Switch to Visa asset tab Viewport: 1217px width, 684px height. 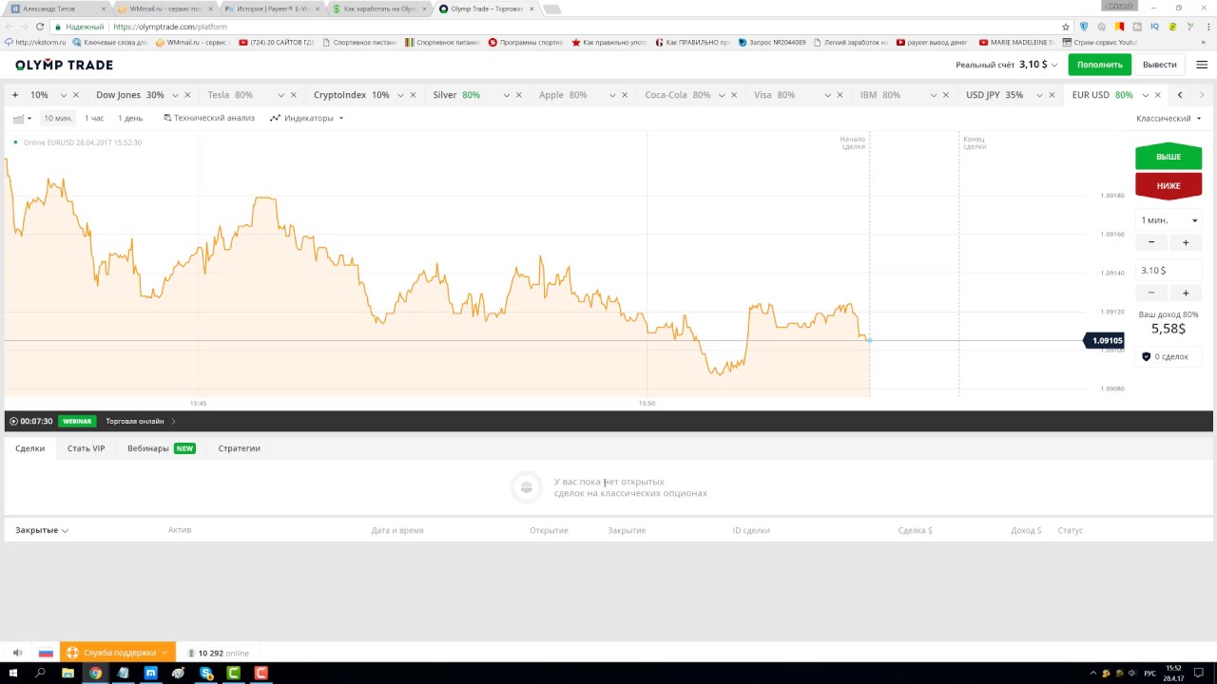click(x=774, y=95)
